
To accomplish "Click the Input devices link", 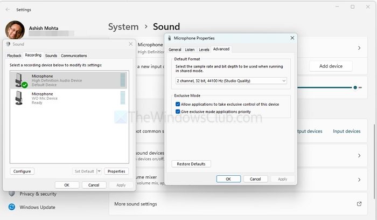I will [346, 131].
